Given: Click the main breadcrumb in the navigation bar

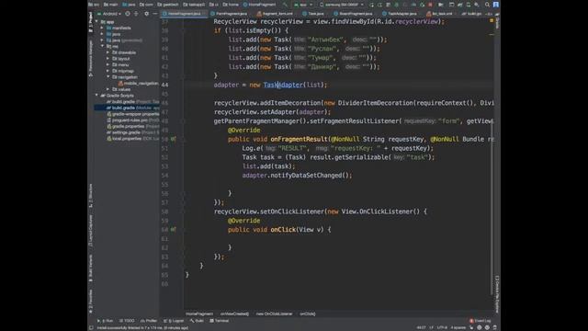Looking at the screenshot, I should (x=110, y=5).
